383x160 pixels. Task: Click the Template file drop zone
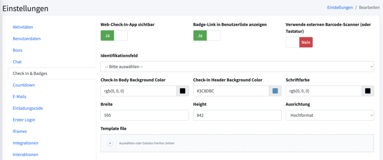click(x=237, y=143)
